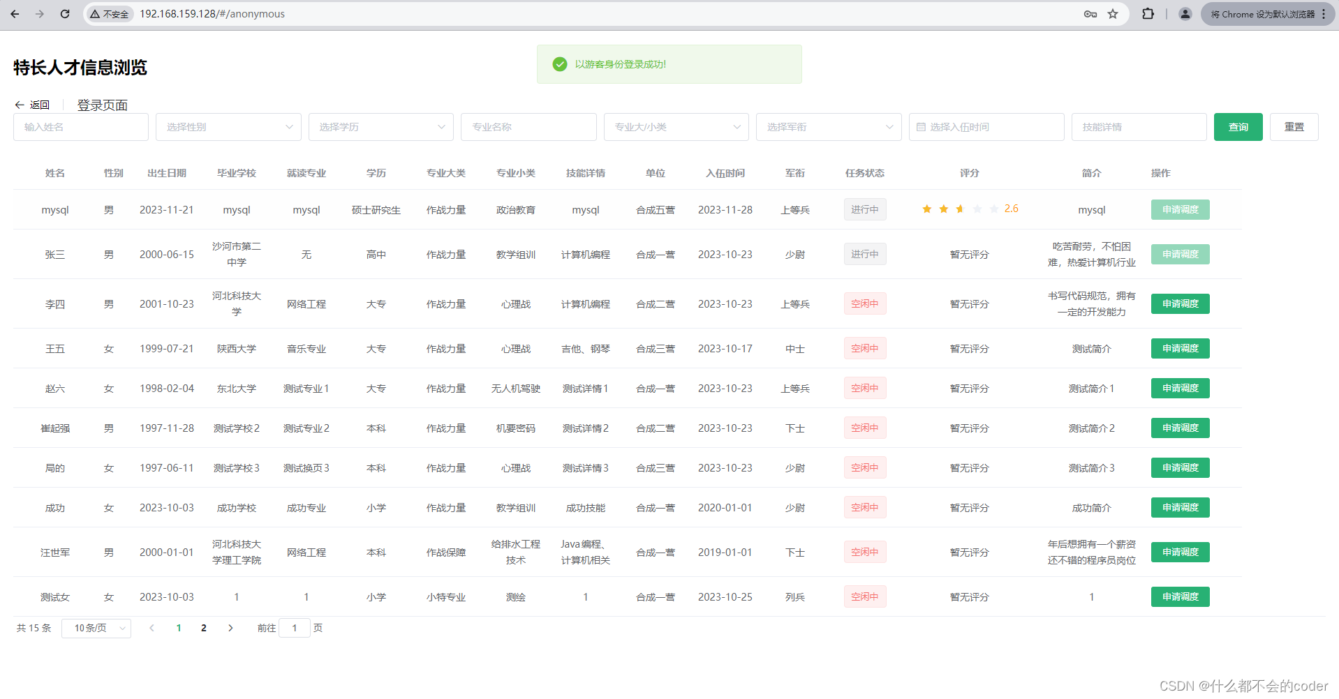Click 申请调度 for 测试女
Viewport: 1339px width, 699px height.
click(1181, 596)
